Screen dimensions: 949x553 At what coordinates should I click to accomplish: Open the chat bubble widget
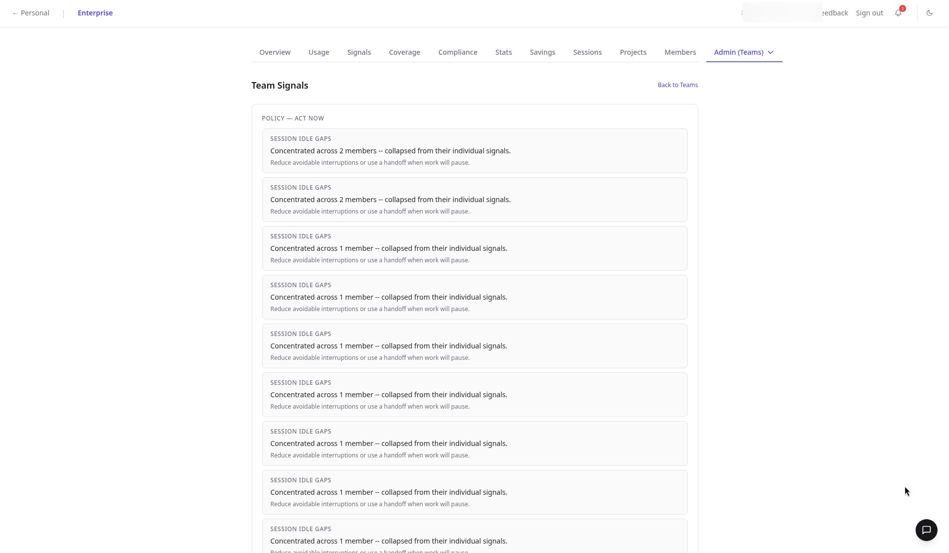pos(926,530)
